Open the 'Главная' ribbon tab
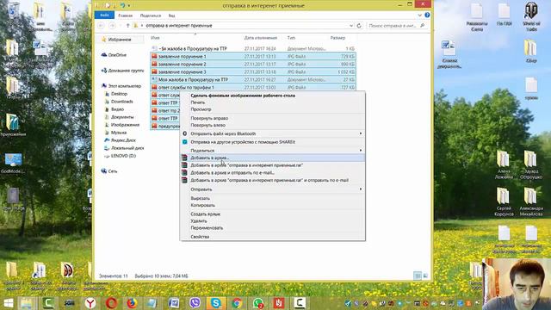 [126, 15]
